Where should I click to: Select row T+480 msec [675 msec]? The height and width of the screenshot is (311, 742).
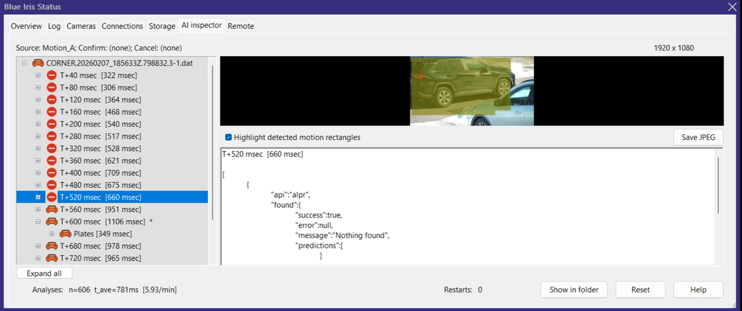click(x=100, y=185)
